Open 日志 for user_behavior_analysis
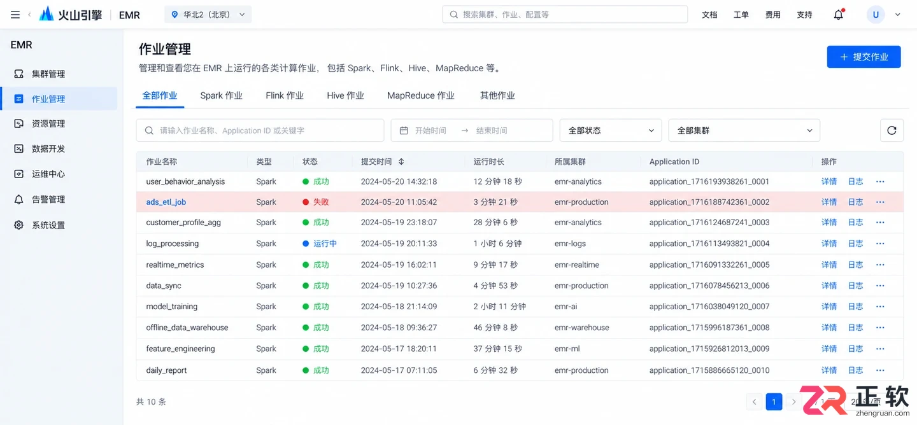This screenshot has height=425, width=917. tap(855, 181)
